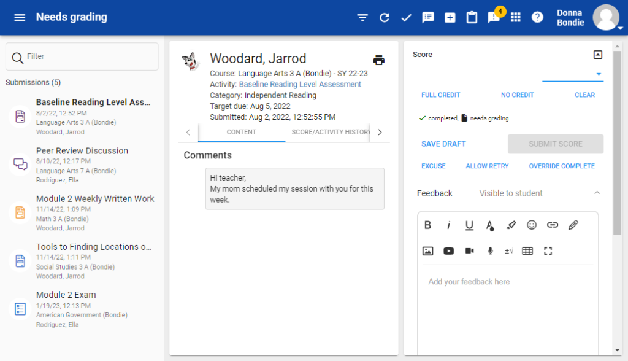
Task: Open the score dropdown arrow
Action: coord(599,74)
